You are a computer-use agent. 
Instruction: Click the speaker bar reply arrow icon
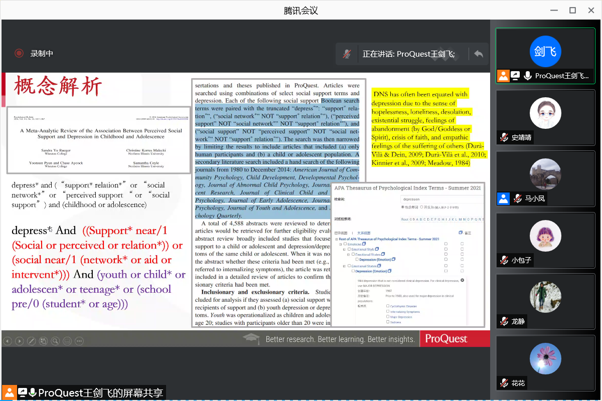[479, 54]
